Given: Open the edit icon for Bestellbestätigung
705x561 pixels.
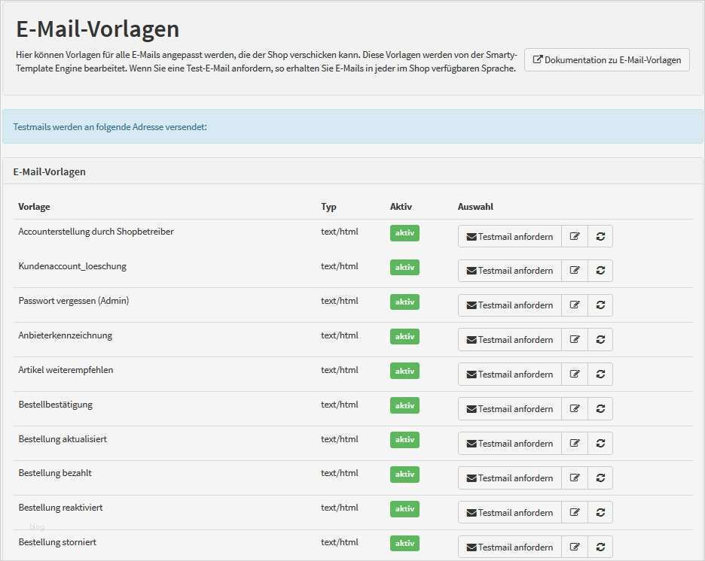Looking at the screenshot, I should 575,408.
